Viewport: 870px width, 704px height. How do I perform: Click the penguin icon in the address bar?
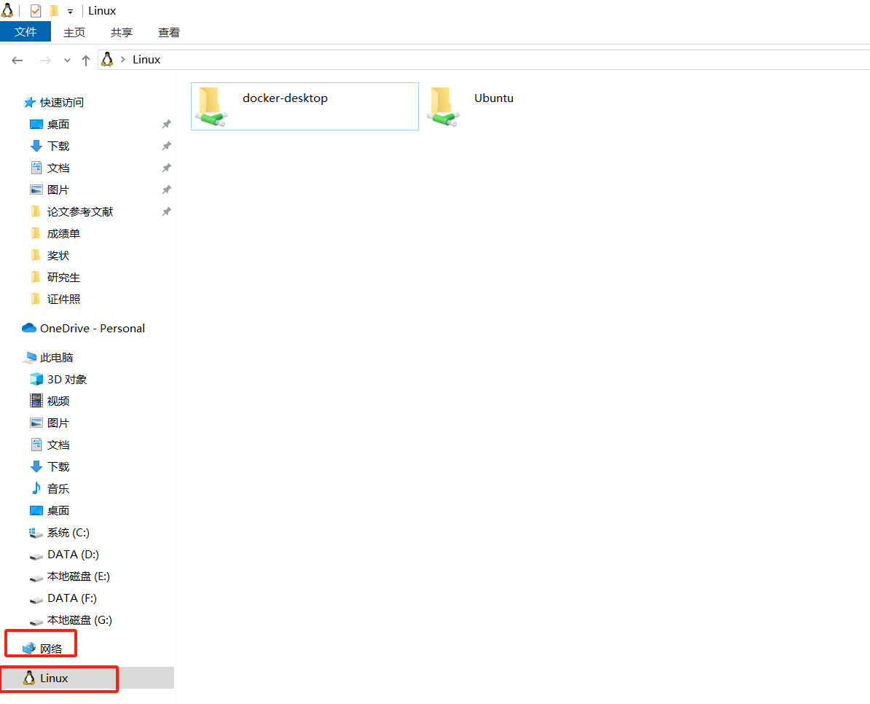(x=107, y=59)
